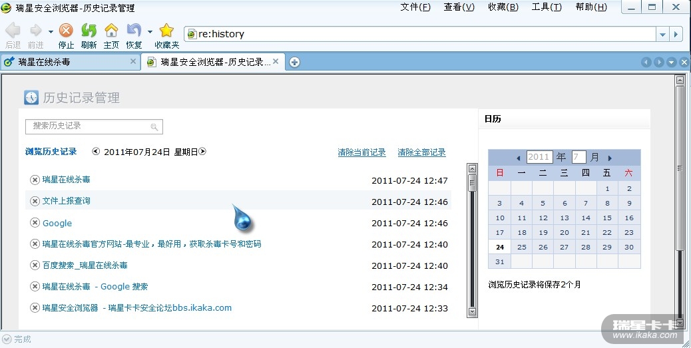691x348 pixels.
Task: Click the history list scroll-up arrow
Action: point(473,169)
